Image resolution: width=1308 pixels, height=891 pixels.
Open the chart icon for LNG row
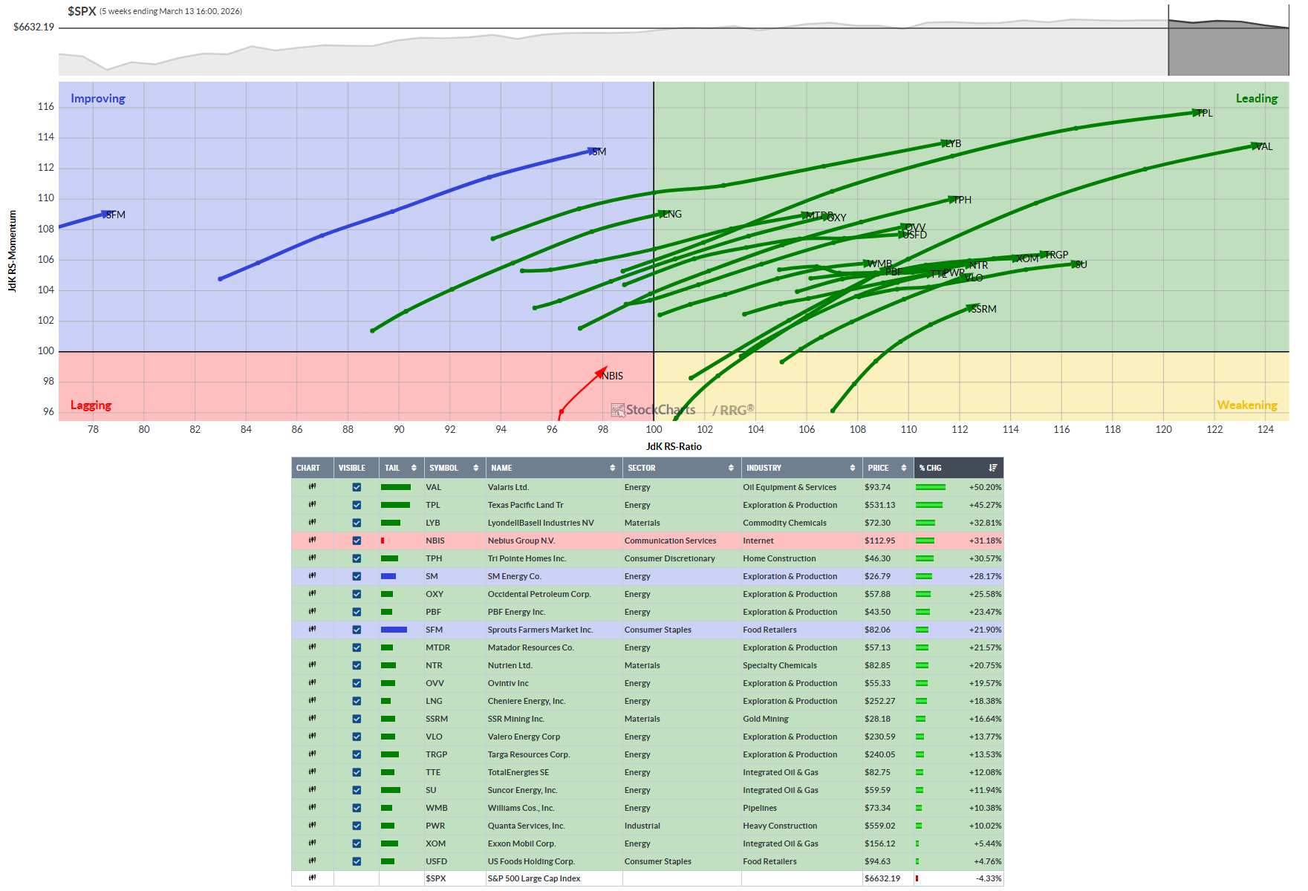313,701
